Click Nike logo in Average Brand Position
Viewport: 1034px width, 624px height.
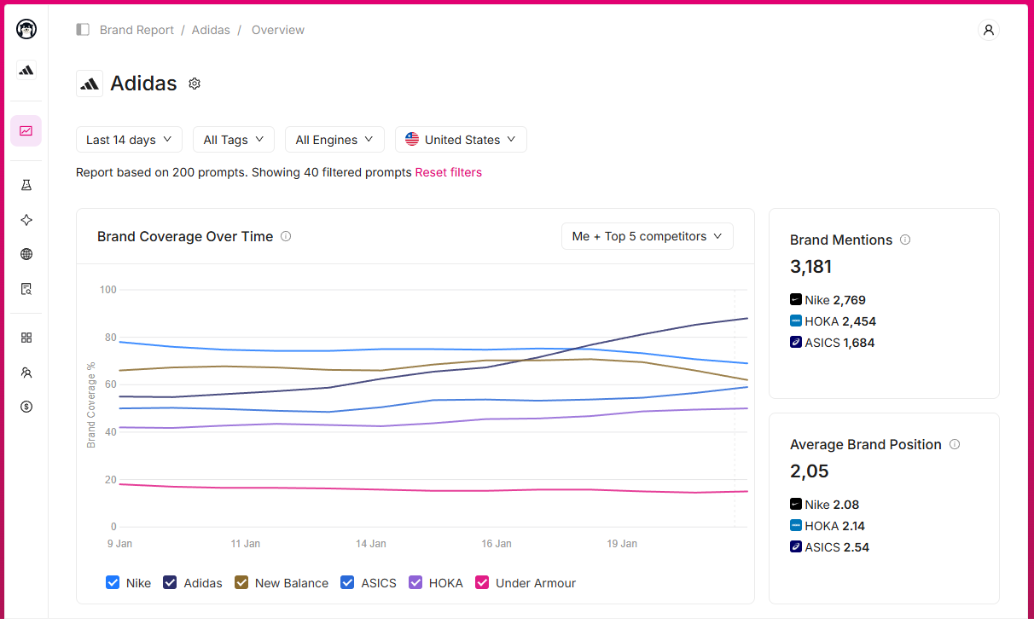point(796,505)
